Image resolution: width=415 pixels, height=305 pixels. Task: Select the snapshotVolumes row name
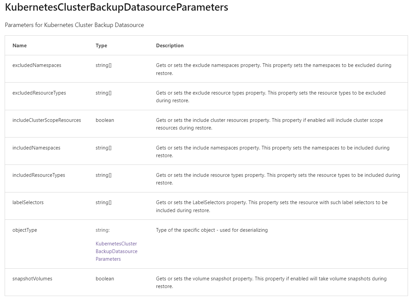point(32,278)
